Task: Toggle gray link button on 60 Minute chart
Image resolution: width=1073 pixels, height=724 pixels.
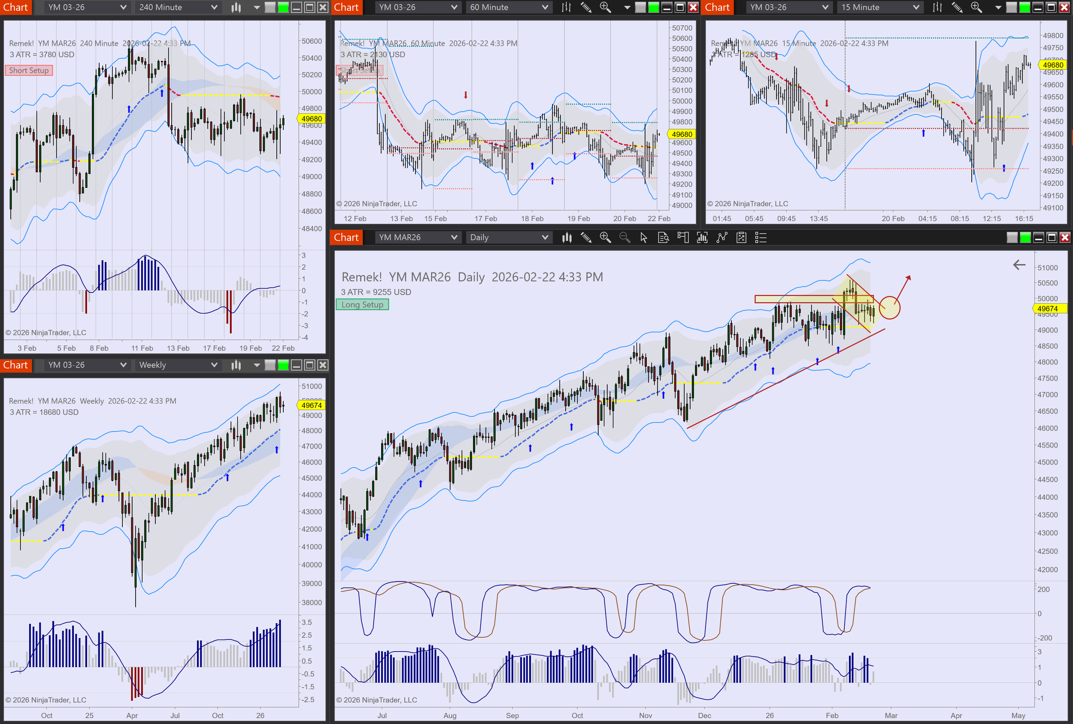Action: (640, 7)
